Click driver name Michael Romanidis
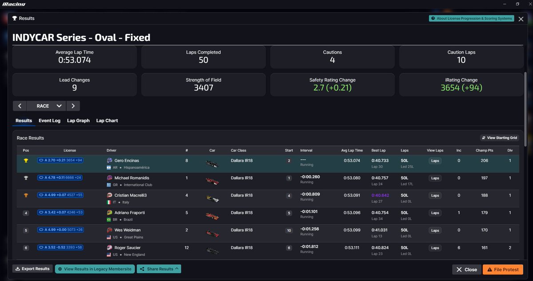This screenshot has height=281, width=533. click(132, 178)
